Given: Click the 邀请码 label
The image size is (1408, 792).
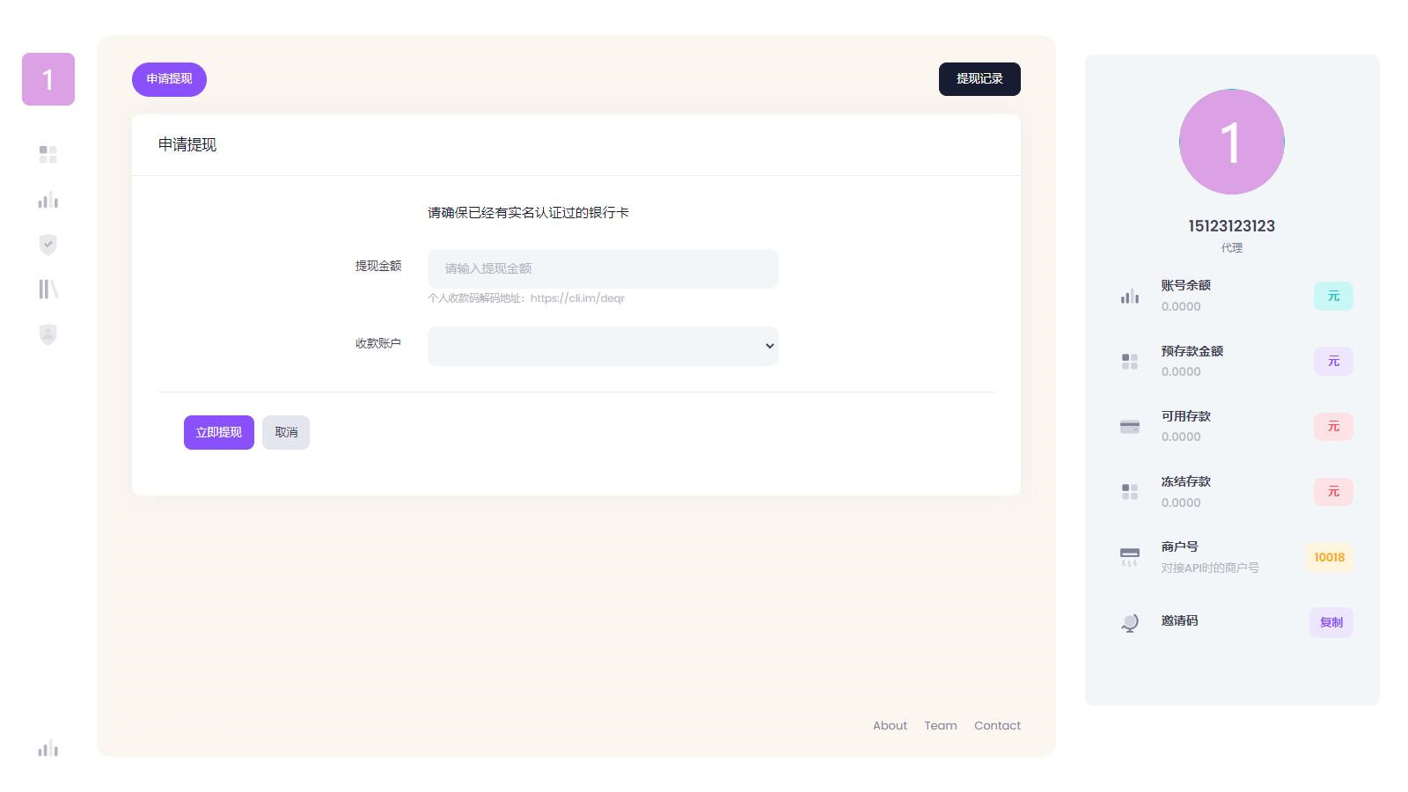Looking at the screenshot, I should 1179,620.
